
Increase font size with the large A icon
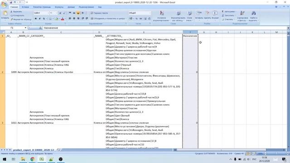point(60,13)
